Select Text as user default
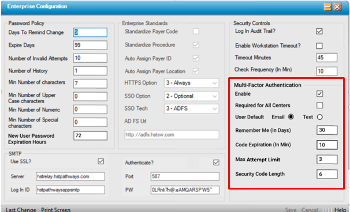Viewport: 350px width, 212px height. 319,117
